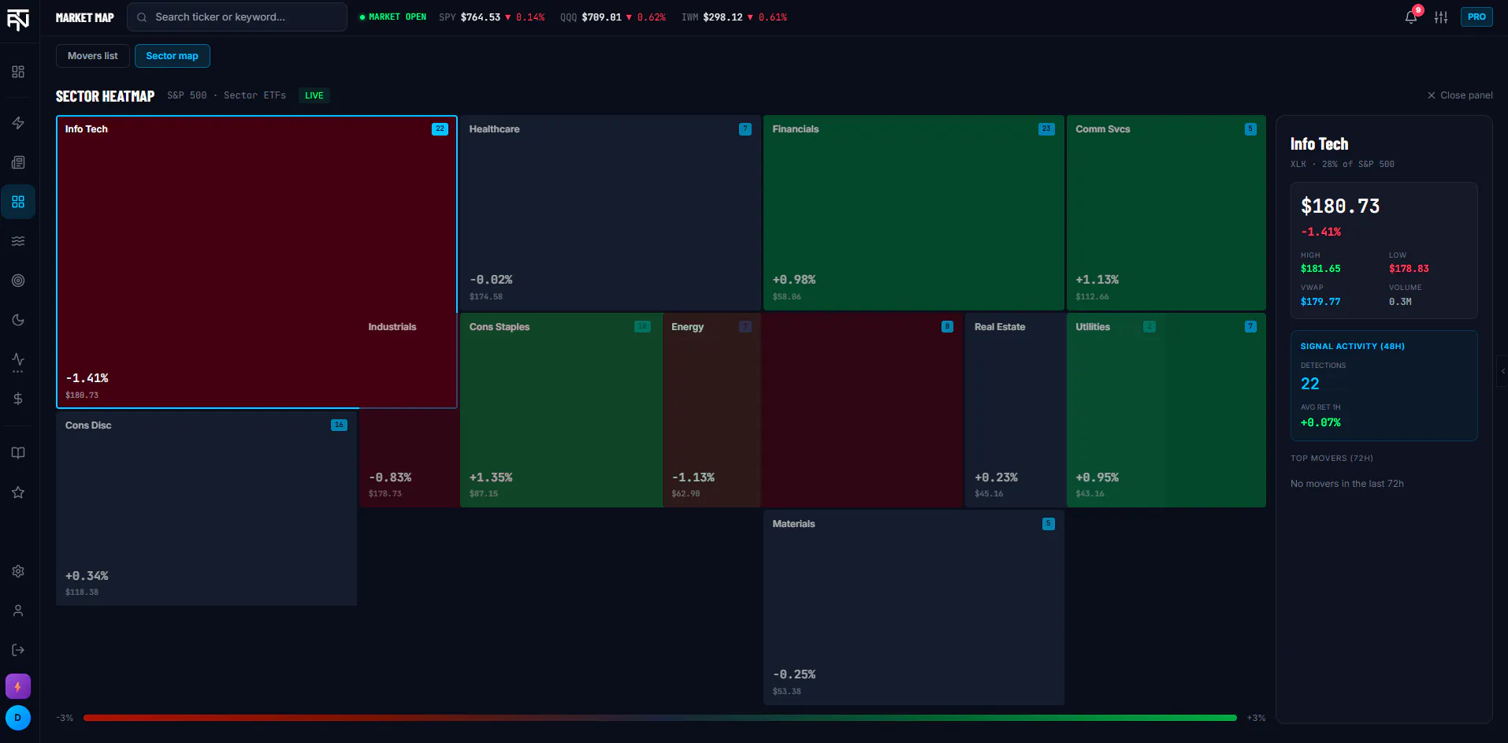Click the heatmap color scale gradient bar
1508x743 pixels.
[x=660, y=718]
